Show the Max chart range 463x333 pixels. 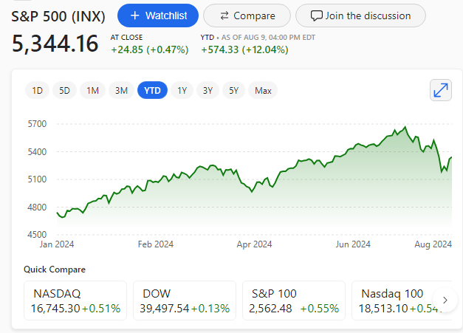[263, 90]
